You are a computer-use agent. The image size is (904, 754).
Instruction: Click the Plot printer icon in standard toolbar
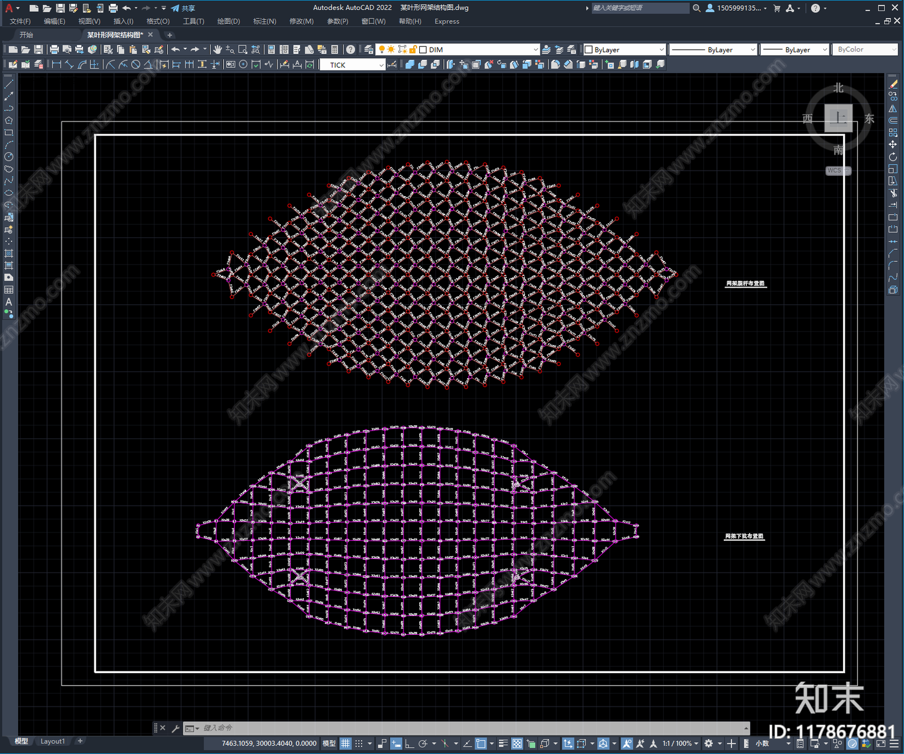point(54,50)
